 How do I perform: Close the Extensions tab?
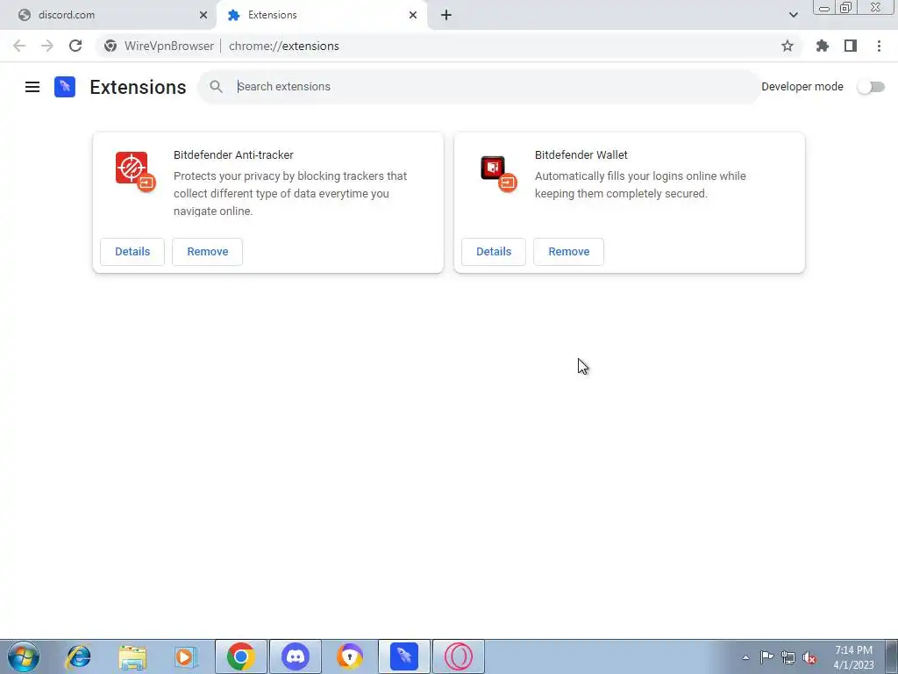click(413, 15)
